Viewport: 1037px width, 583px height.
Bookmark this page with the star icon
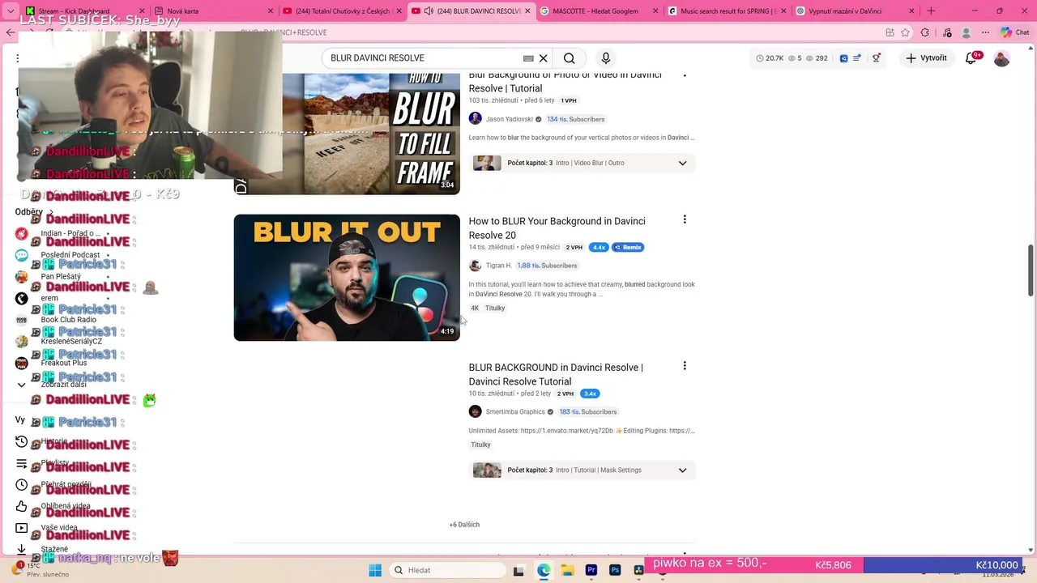click(x=905, y=32)
